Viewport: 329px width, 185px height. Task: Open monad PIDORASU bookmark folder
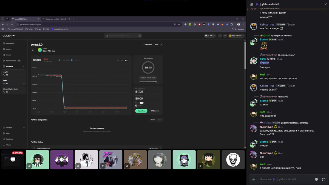[x=15, y=29]
